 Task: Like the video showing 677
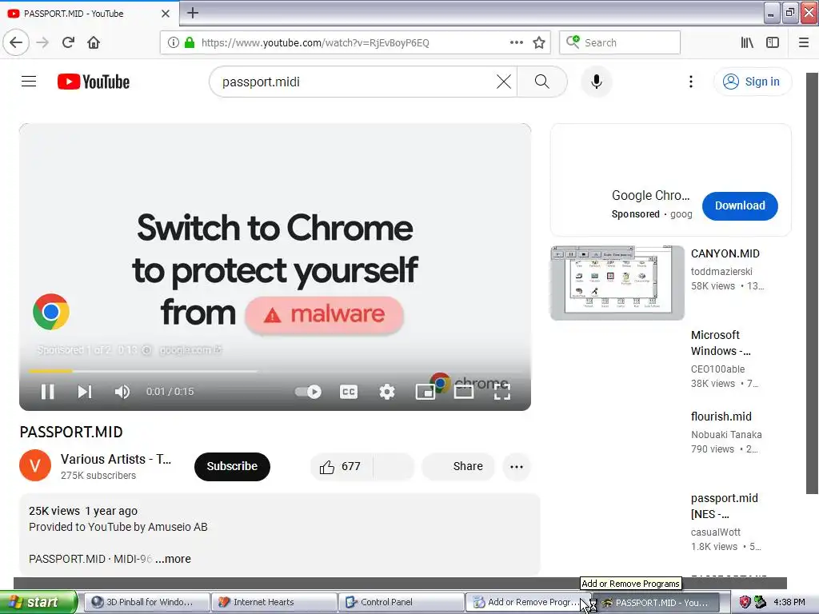342,466
